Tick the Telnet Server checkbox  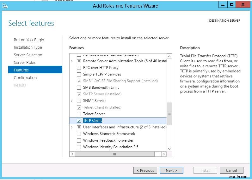coord(79,114)
